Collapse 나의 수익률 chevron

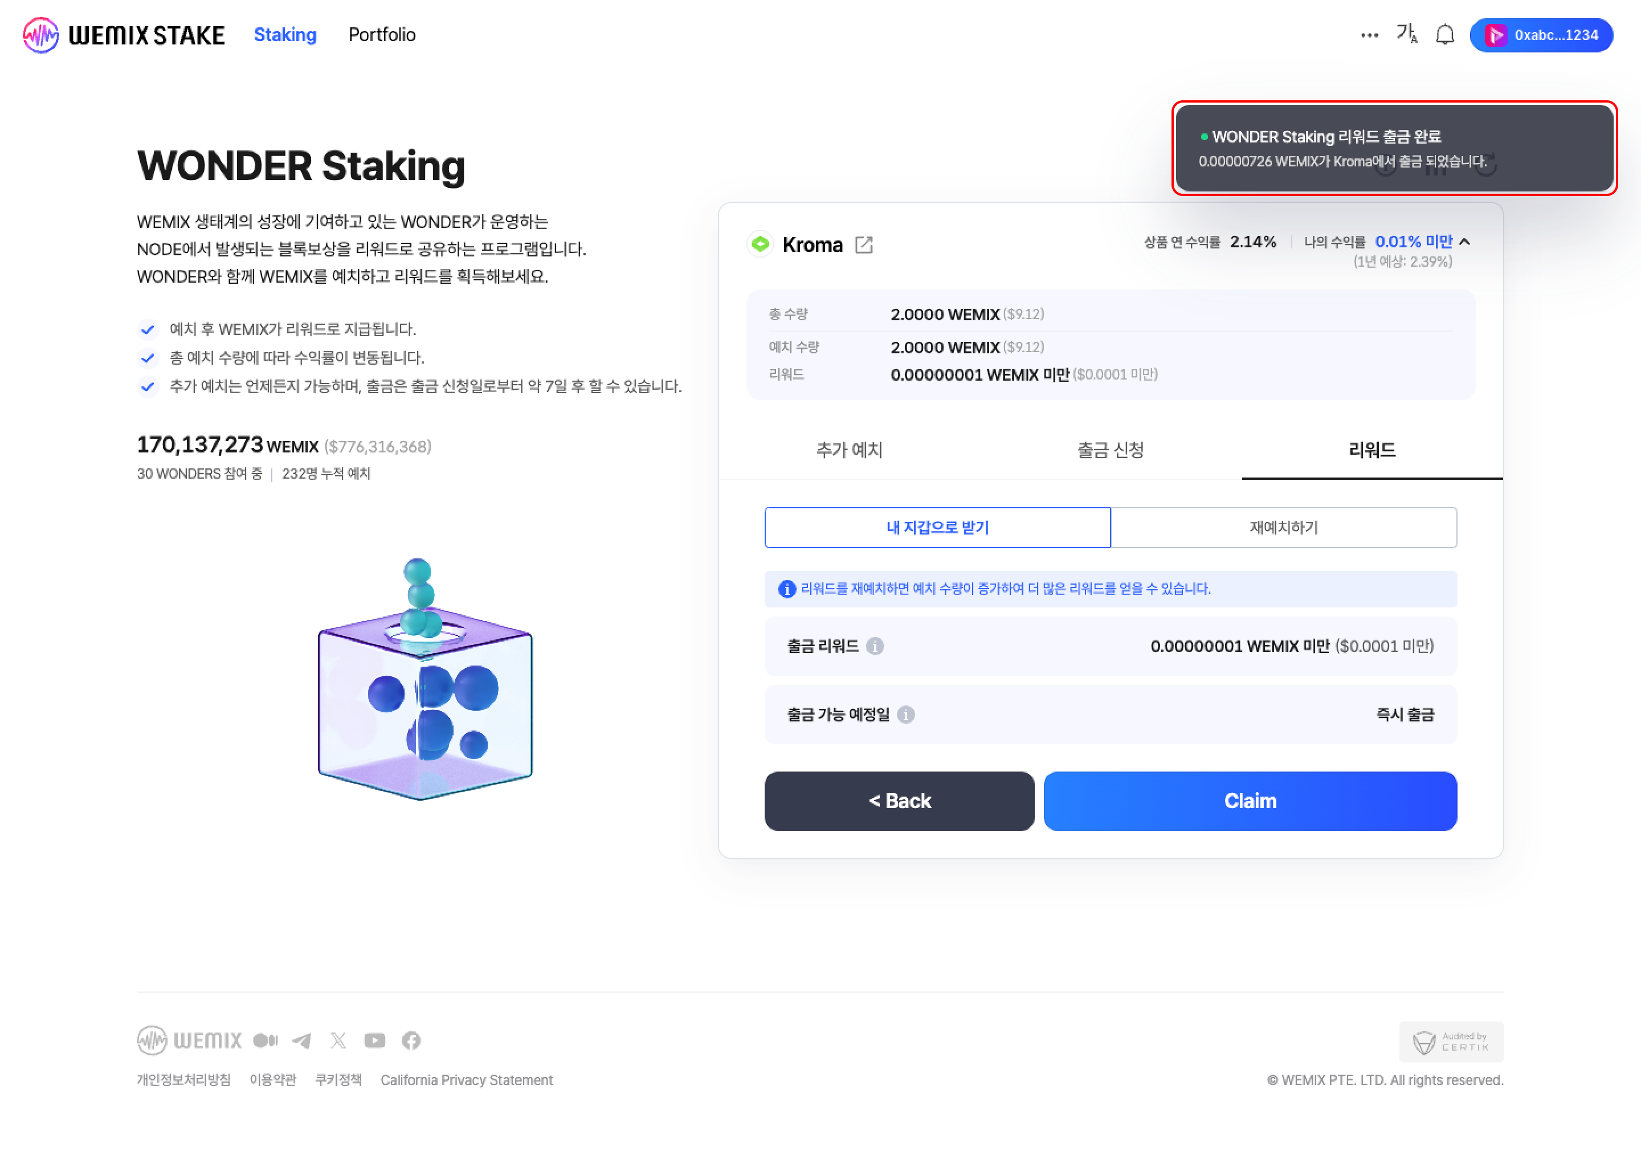click(1465, 242)
